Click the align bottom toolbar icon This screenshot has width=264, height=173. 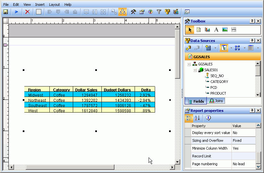click(x=75, y=12)
